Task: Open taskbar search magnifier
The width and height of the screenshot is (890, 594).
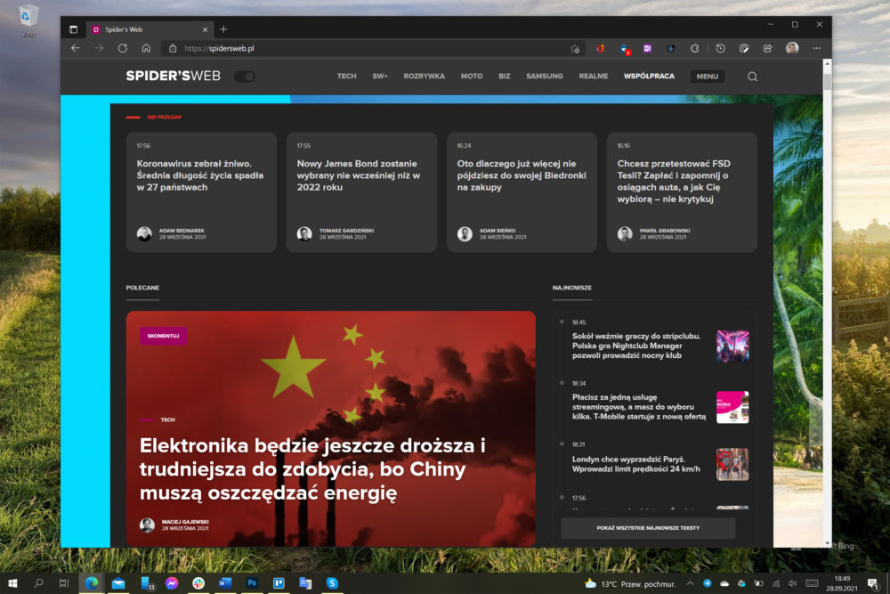Action: (x=38, y=583)
